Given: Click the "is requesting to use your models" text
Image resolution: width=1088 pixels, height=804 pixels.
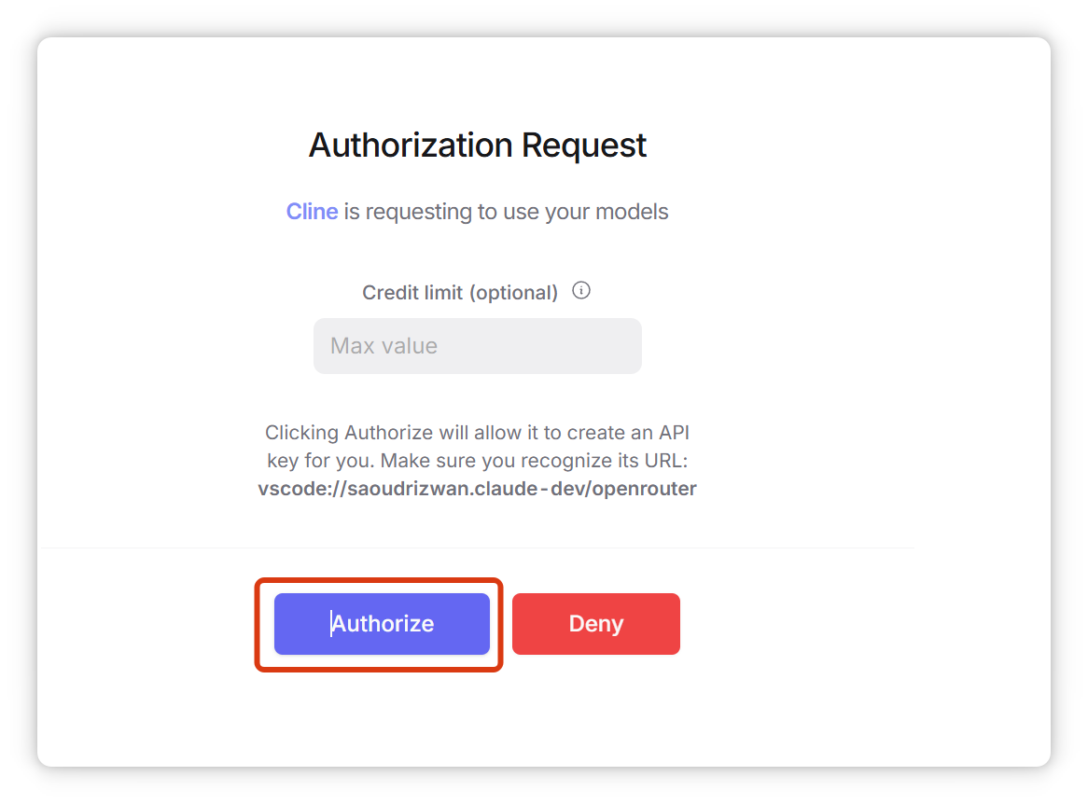Looking at the screenshot, I should coord(506,212).
